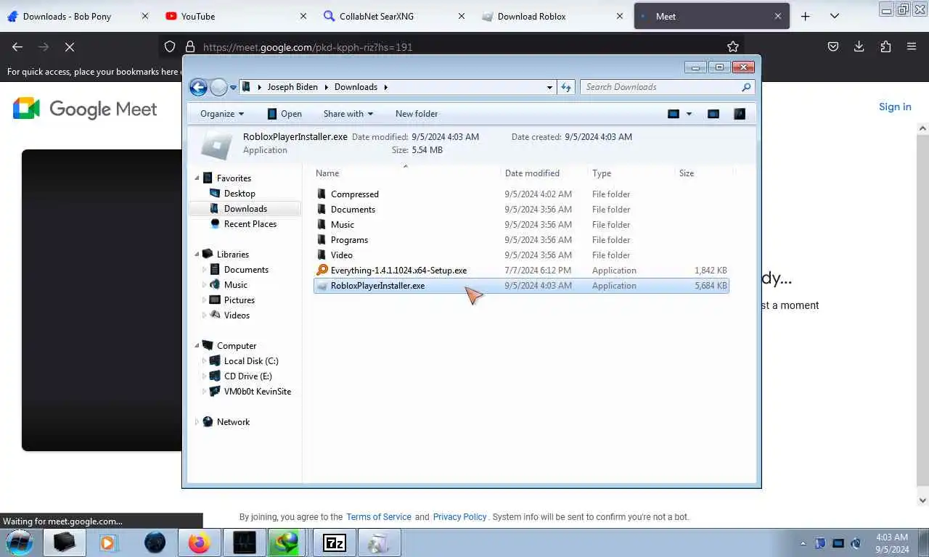Click the change view icon
Image resolution: width=929 pixels, height=557 pixels.
click(x=674, y=114)
